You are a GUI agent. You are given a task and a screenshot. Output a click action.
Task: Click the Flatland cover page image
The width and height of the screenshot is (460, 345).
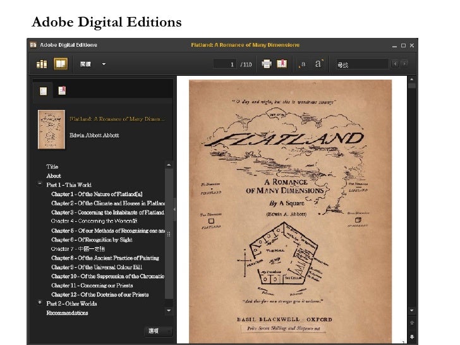(x=290, y=210)
